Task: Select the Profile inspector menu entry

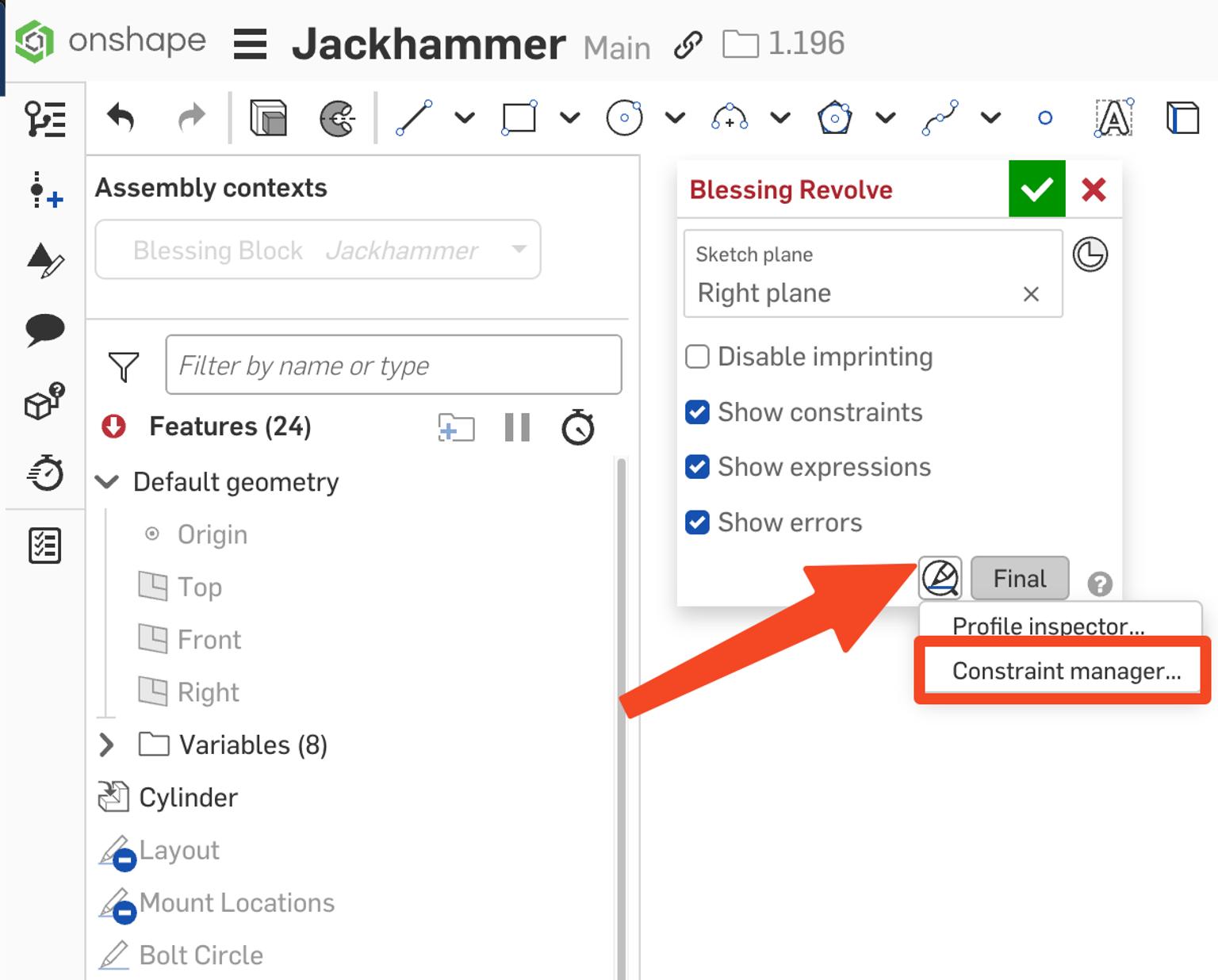Action: pos(1048,626)
